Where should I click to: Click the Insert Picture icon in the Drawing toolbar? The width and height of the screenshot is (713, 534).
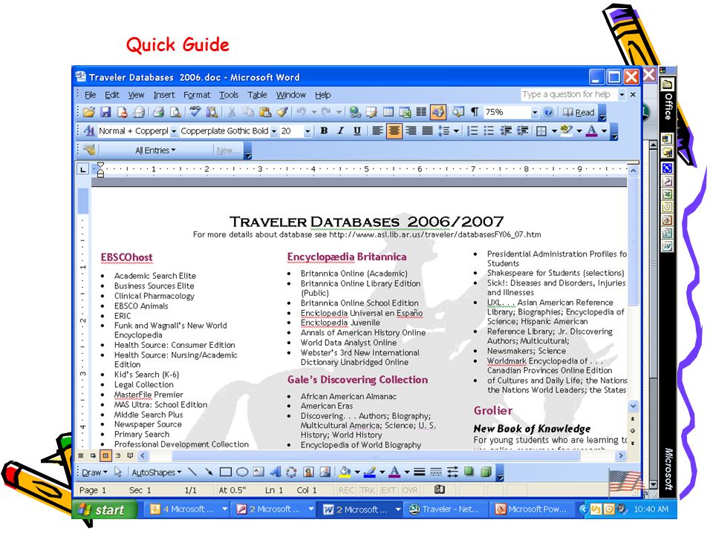point(325,472)
